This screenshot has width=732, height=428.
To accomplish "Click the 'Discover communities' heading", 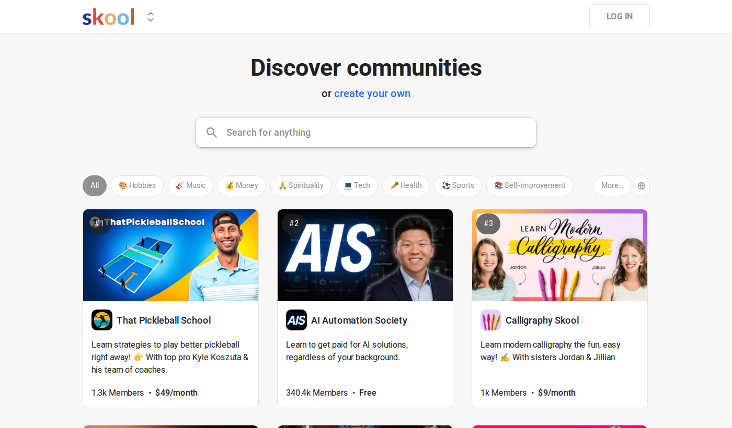I will click(366, 67).
